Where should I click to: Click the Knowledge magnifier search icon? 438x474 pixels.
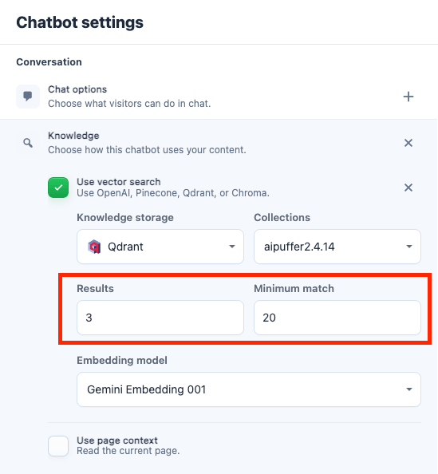[x=28, y=143]
